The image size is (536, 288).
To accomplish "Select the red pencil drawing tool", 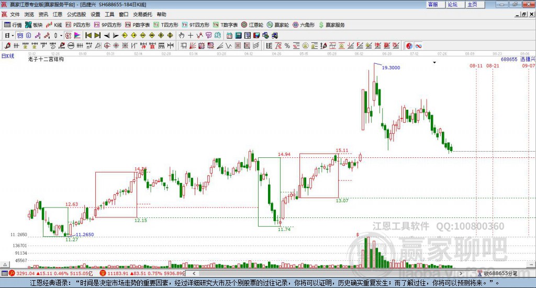I will (7, 45).
